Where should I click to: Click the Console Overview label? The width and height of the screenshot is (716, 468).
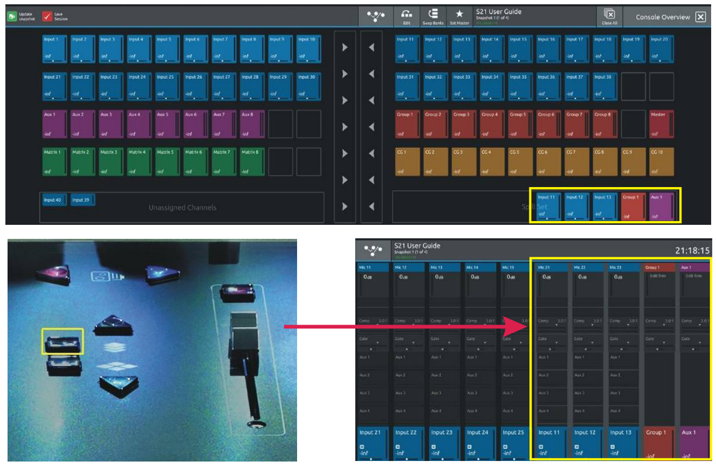coord(663,17)
